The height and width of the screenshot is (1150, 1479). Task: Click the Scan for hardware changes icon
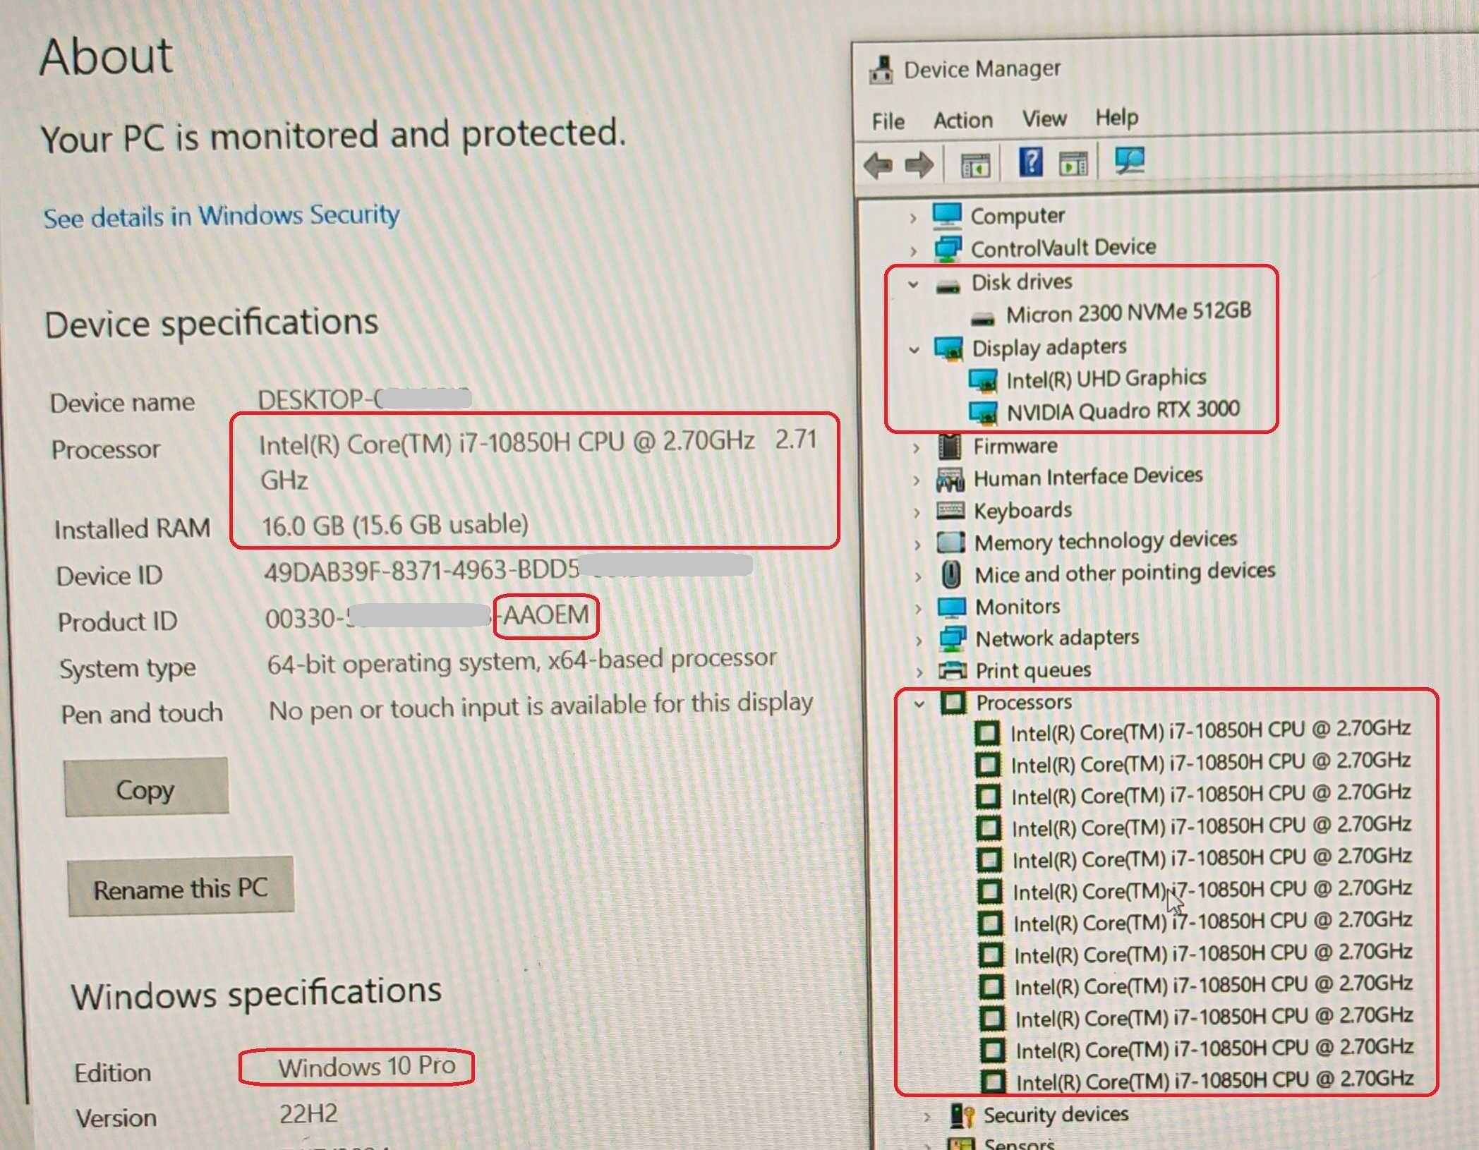click(1129, 161)
